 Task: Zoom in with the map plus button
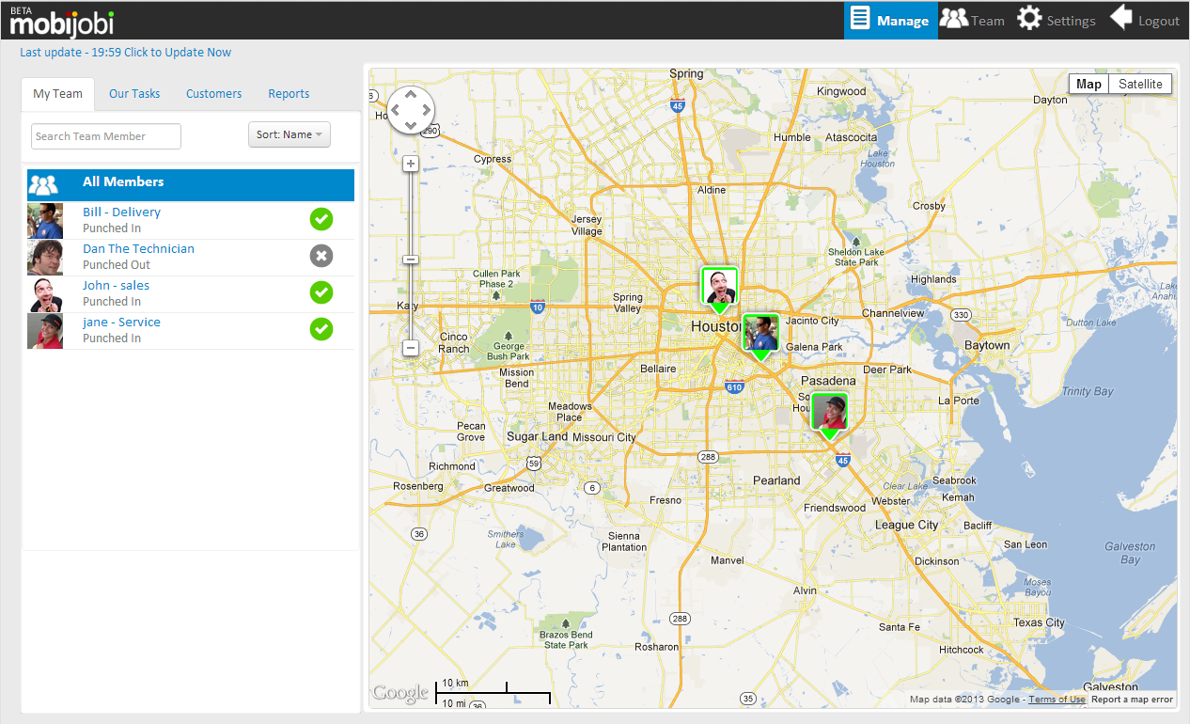(411, 164)
